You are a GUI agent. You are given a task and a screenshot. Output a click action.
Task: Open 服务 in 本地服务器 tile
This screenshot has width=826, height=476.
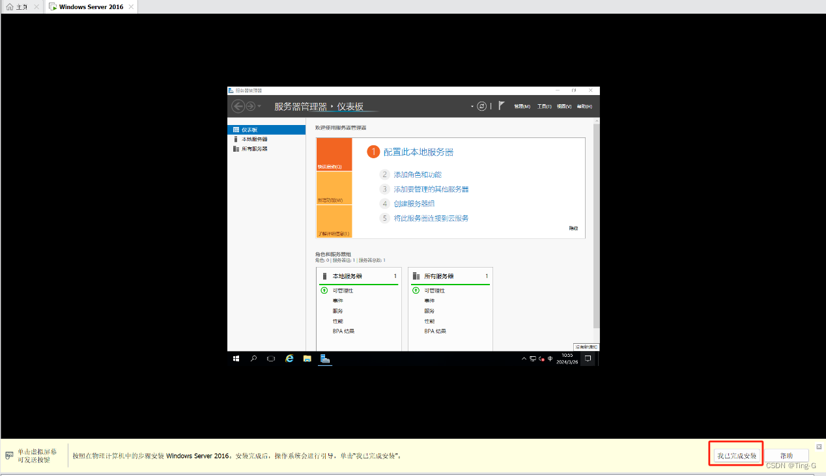[337, 311]
